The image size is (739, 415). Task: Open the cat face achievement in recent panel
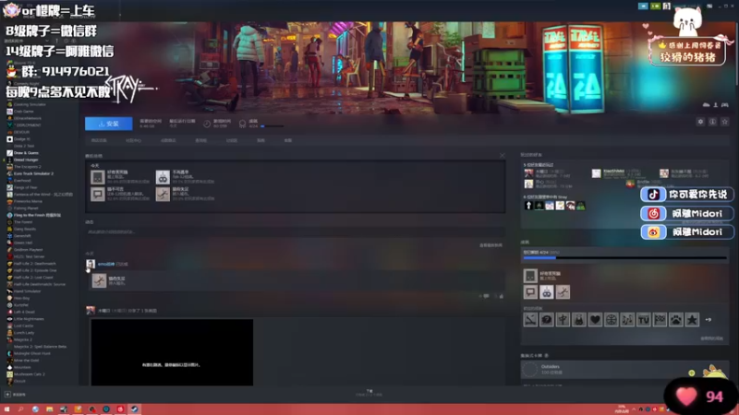point(98,177)
